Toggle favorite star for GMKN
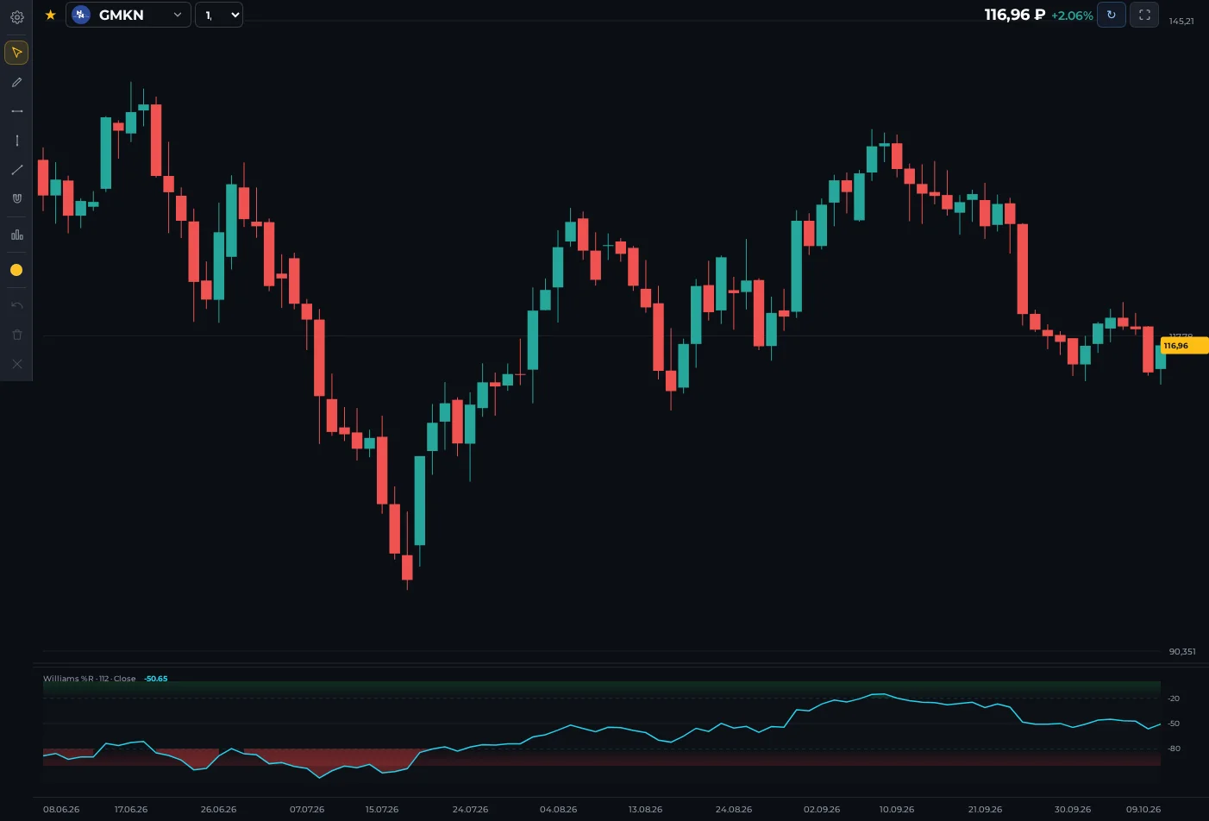 click(x=50, y=15)
